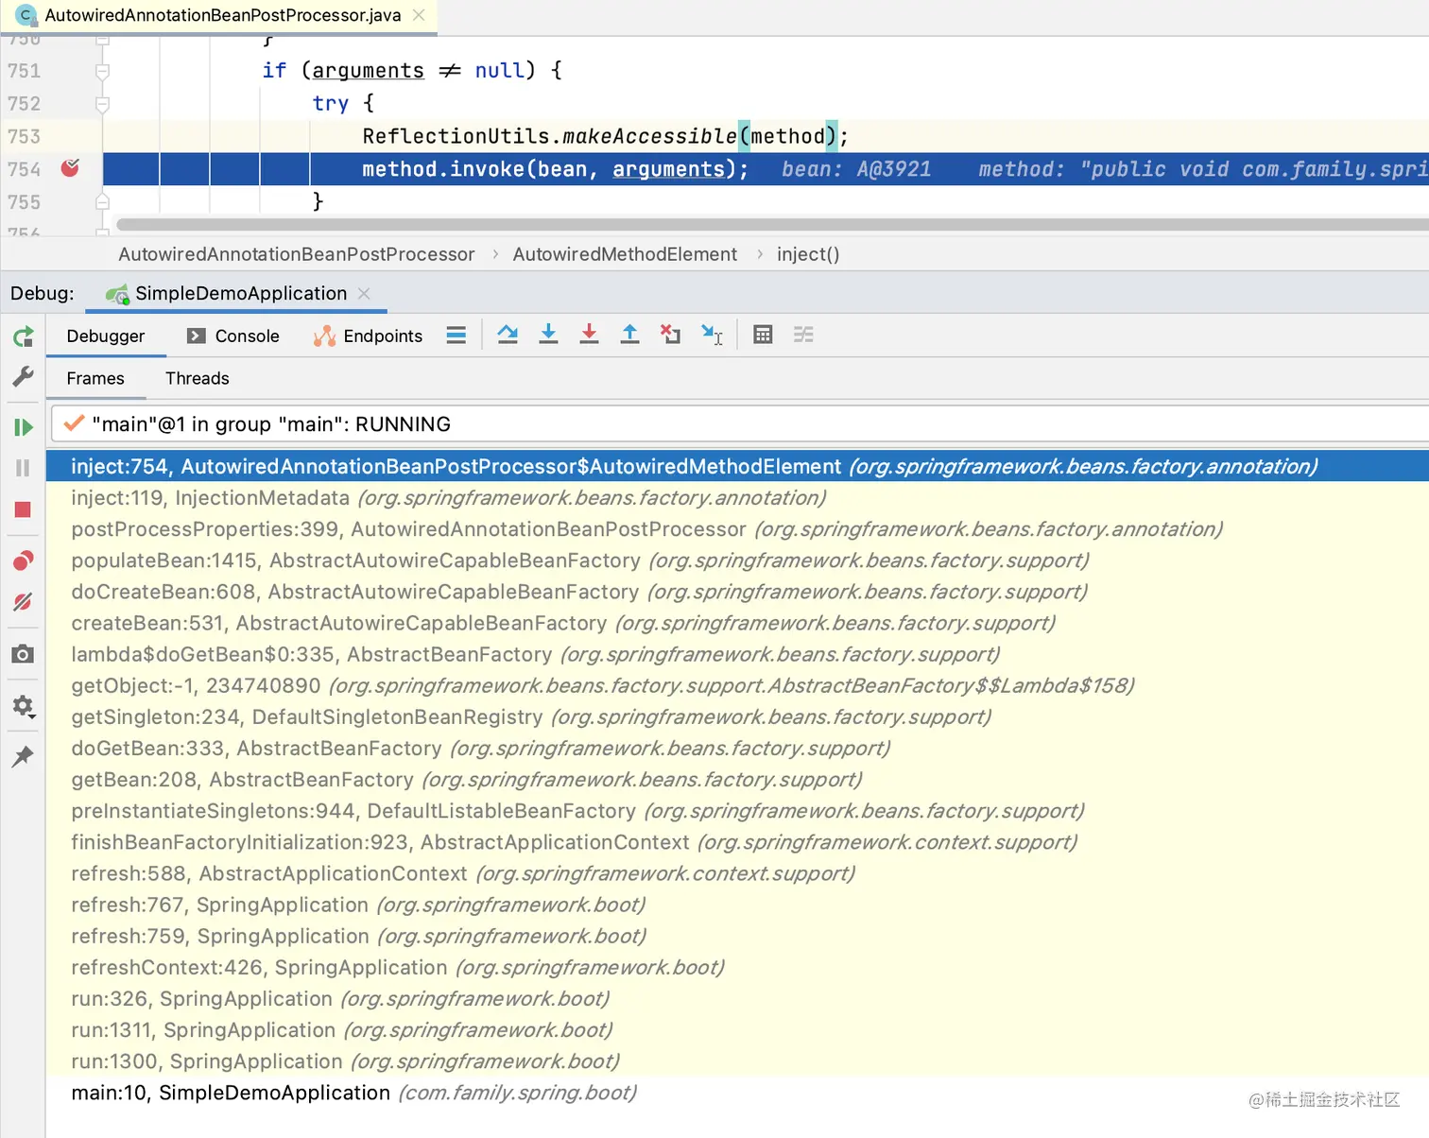Select frame doCreateBean:608
The height and width of the screenshot is (1138, 1429).
(x=737, y=592)
